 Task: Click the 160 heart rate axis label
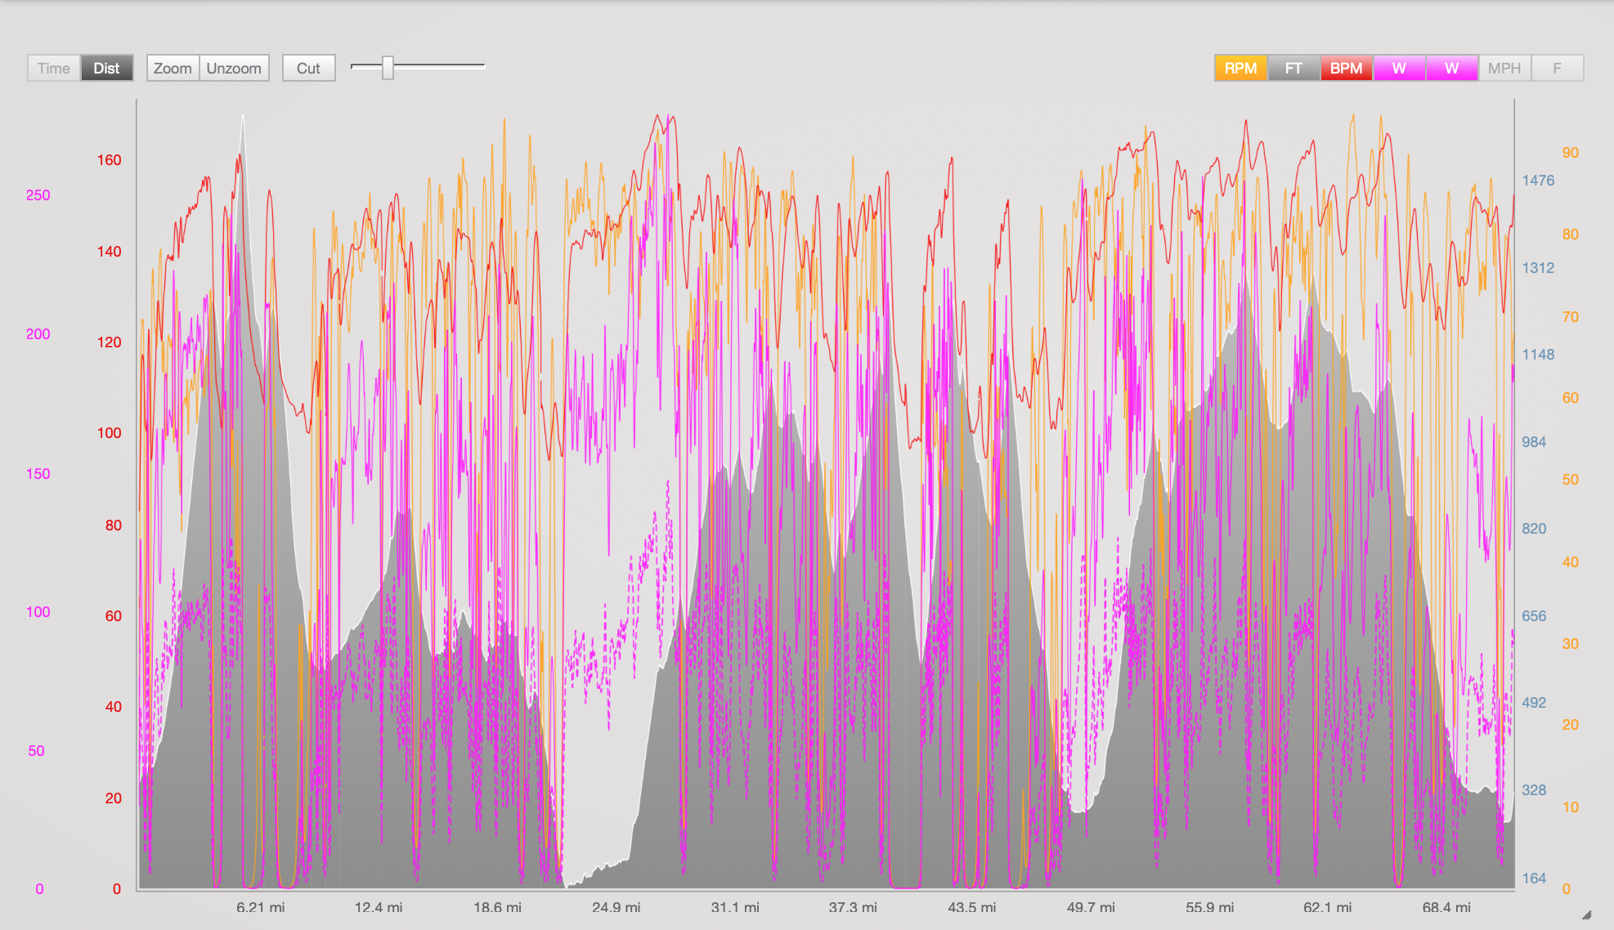point(109,160)
